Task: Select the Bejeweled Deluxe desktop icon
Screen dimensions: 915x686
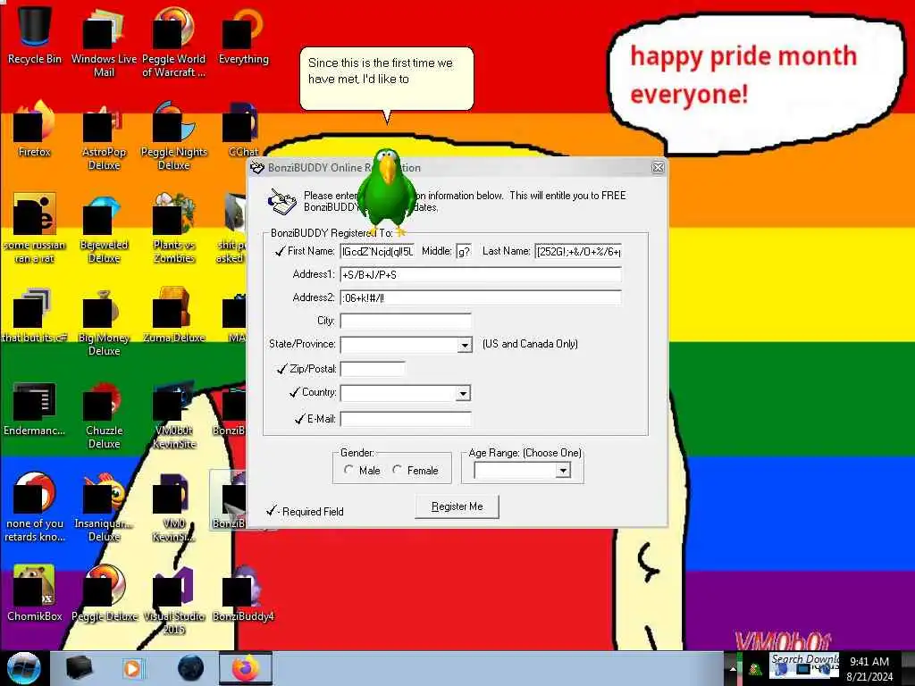Action: click(104, 229)
